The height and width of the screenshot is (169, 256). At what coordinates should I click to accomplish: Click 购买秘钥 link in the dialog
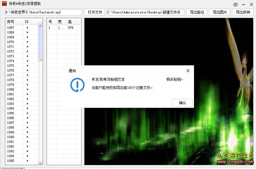pyautogui.click(x=174, y=79)
